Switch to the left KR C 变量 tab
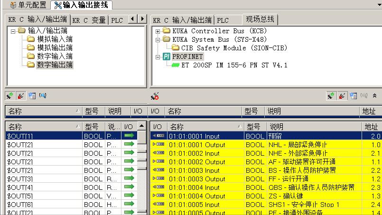Screen dimensions: 382x215 point(89,20)
